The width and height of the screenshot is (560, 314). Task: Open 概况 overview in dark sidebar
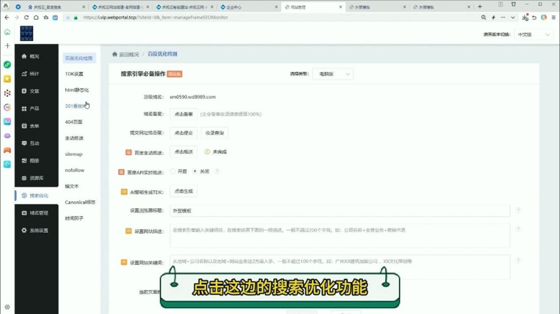tap(30, 56)
